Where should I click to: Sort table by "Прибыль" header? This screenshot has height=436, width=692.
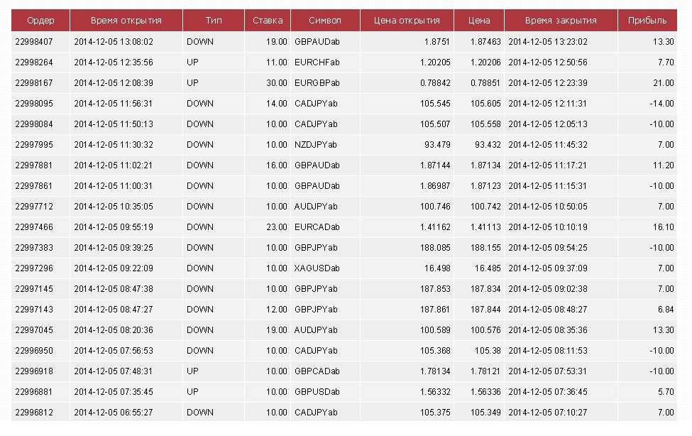647,21
